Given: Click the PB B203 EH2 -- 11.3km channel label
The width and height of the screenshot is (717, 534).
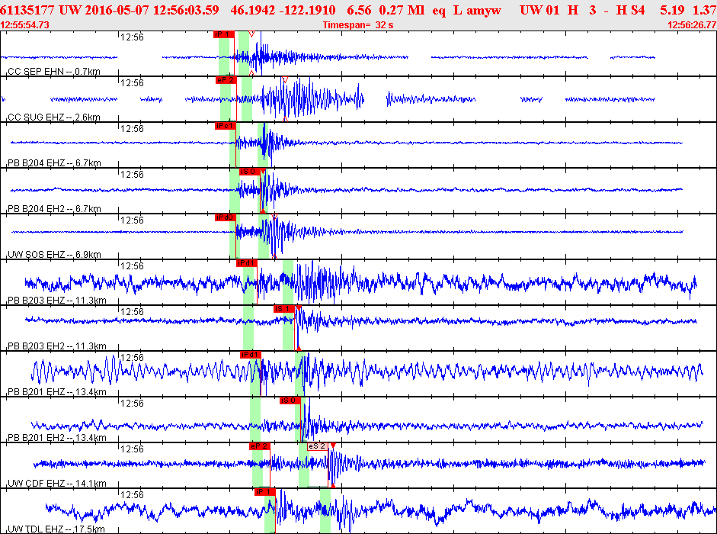Looking at the screenshot, I should [x=56, y=346].
